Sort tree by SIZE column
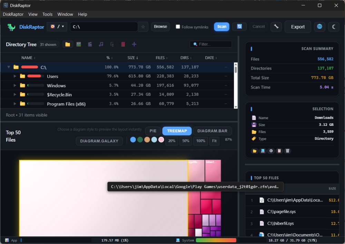 tap(132, 58)
